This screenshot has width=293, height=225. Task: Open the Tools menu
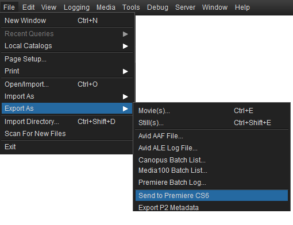click(x=131, y=7)
